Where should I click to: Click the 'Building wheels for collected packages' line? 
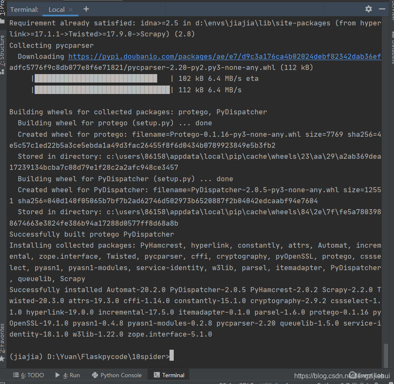click(138, 112)
